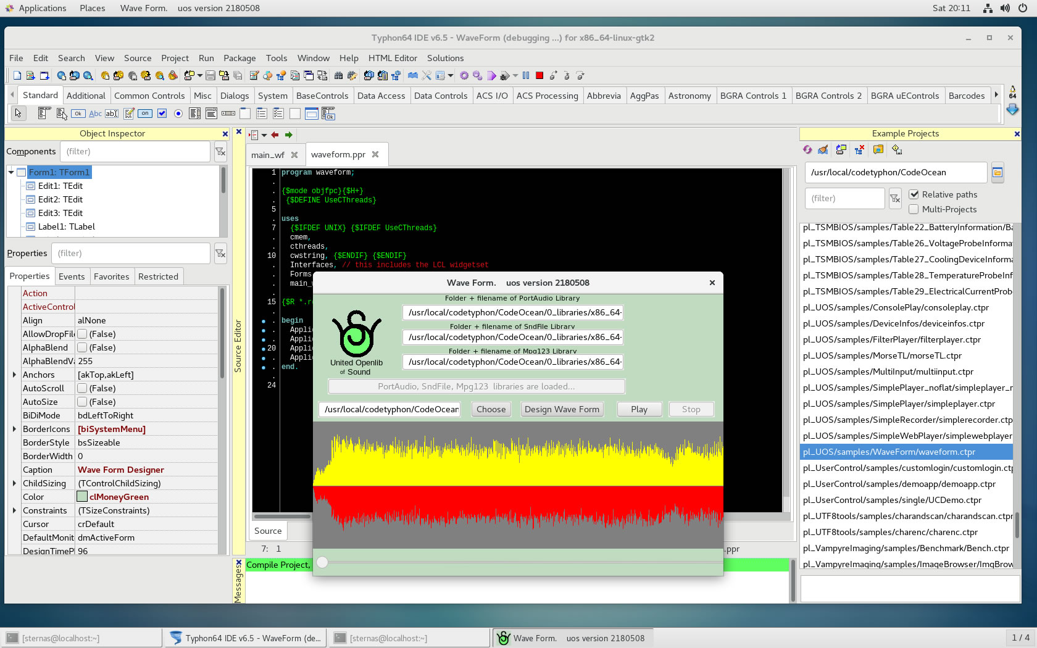Click the binoculars search icon in the toolbar

pyautogui.click(x=338, y=75)
